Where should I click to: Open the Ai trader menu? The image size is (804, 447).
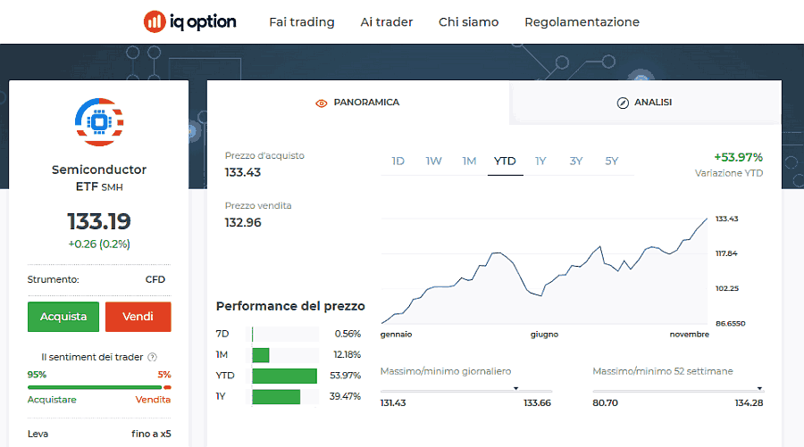coord(386,21)
